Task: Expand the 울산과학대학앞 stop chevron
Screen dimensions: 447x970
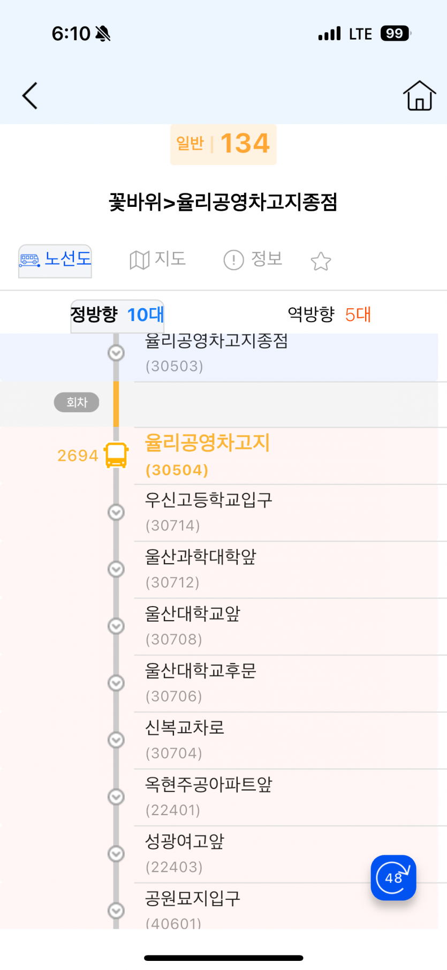Action: pyautogui.click(x=116, y=569)
